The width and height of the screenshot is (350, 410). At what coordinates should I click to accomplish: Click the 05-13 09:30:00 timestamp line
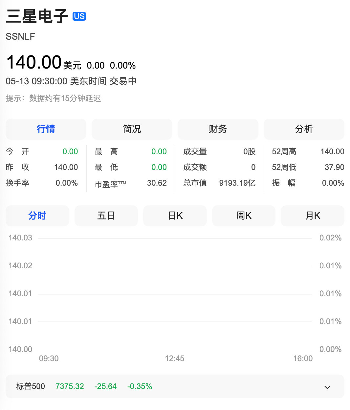tap(71, 81)
